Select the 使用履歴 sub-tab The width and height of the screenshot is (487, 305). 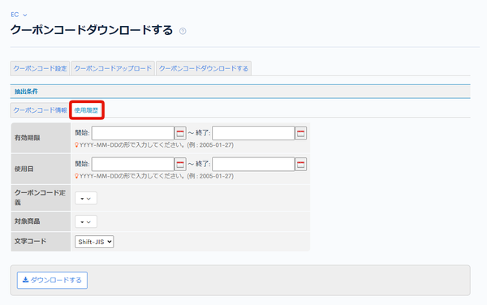86,110
